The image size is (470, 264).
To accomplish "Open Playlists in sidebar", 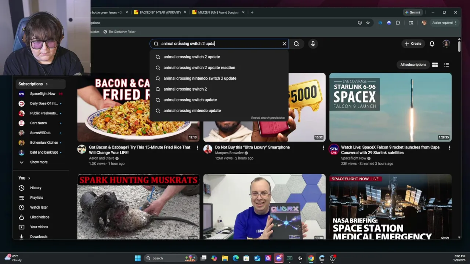I will tap(40, 198).
